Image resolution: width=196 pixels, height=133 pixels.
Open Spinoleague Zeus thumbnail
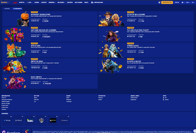(x=111, y=50)
